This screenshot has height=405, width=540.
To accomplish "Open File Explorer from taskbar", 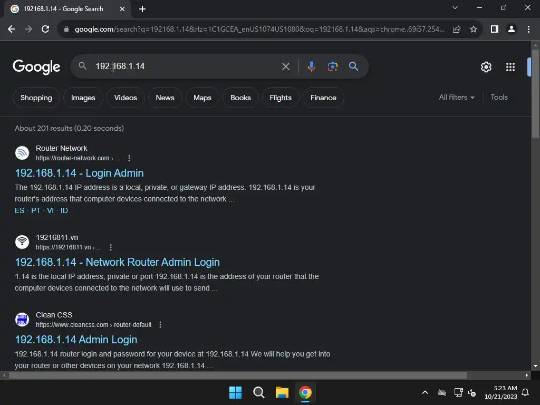I will coord(282,392).
